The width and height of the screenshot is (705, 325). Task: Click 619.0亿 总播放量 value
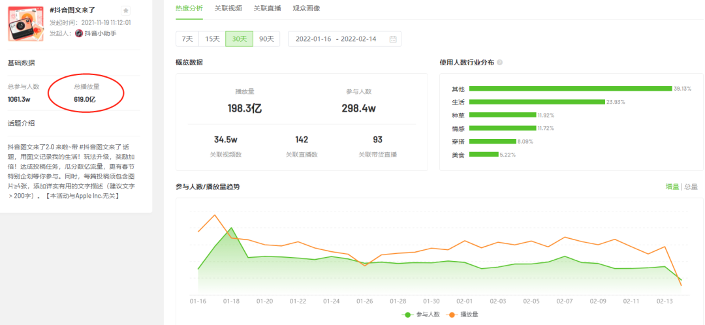click(85, 99)
